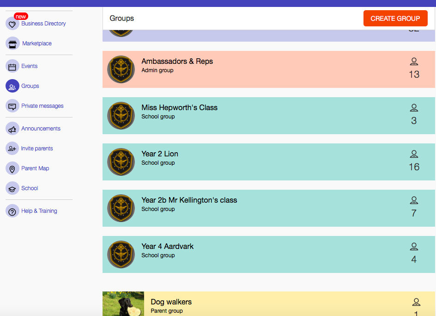Go to Announcements
436x316 pixels.
pos(41,129)
